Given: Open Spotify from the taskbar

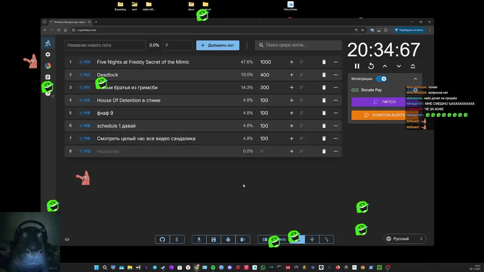Looking at the screenshot, I should pyautogui.click(x=213, y=267).
